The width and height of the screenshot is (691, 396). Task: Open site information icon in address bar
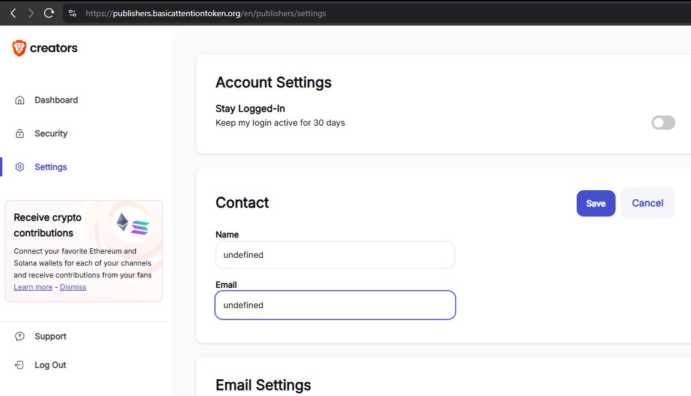point(72,13)
